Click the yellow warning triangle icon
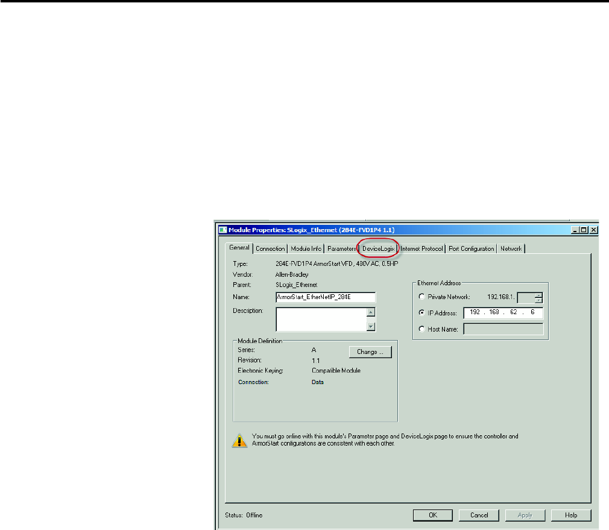Image resolution: width=609 pixels, height=530 pixels. click(x=239, y=440)
